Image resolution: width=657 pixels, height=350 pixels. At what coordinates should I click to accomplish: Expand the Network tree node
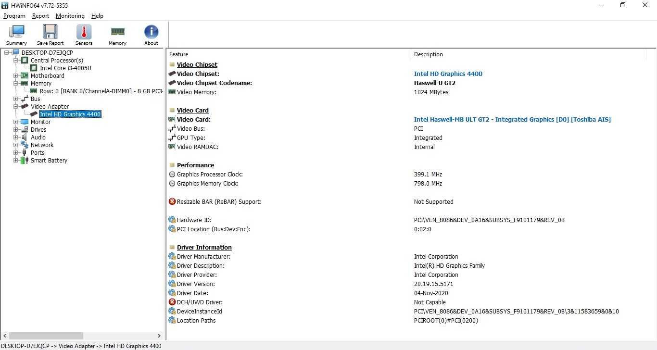point(15,145)
